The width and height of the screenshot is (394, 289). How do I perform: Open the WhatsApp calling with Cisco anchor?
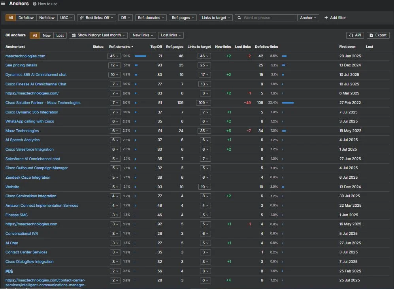click(30, 121)
